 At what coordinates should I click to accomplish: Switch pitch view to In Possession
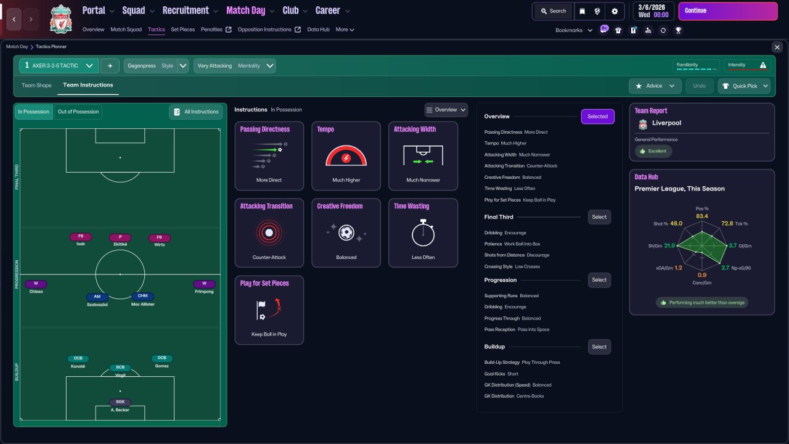pos(33,112)
